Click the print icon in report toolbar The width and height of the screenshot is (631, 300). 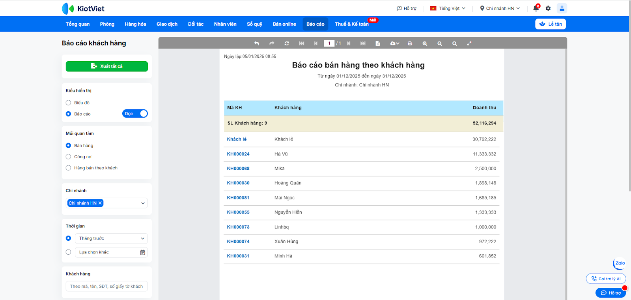point(410,43)
